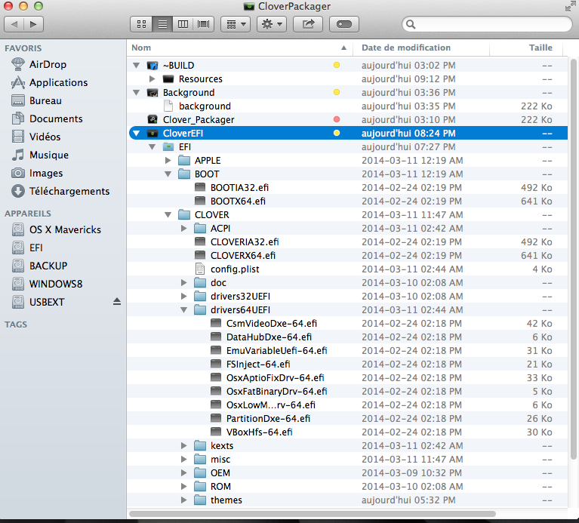Expand the kexts folder
This screenshot has width=579, height=523.
click(x=184, y=446)
